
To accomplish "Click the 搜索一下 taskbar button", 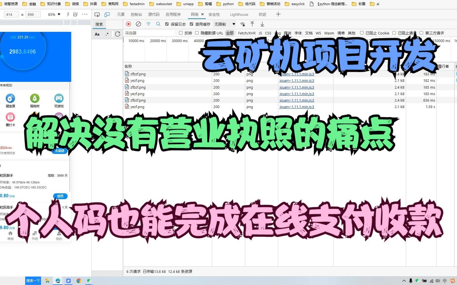I will 33,280.
